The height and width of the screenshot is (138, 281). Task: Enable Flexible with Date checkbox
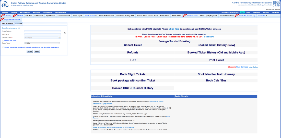pyautogui.click(x=3, y=40)
